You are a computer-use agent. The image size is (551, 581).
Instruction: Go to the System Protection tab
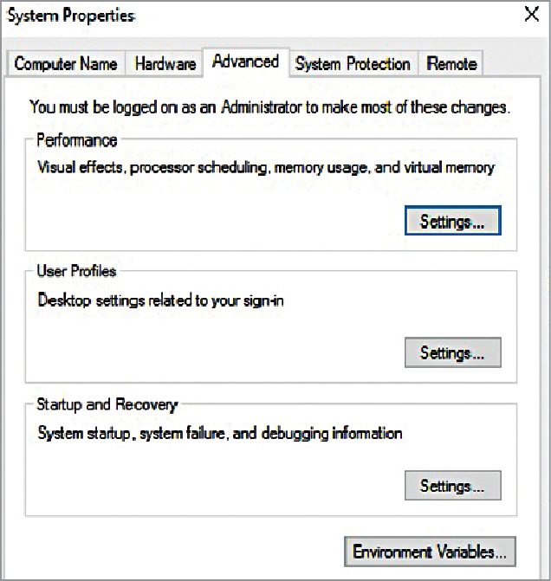(352, 64)
